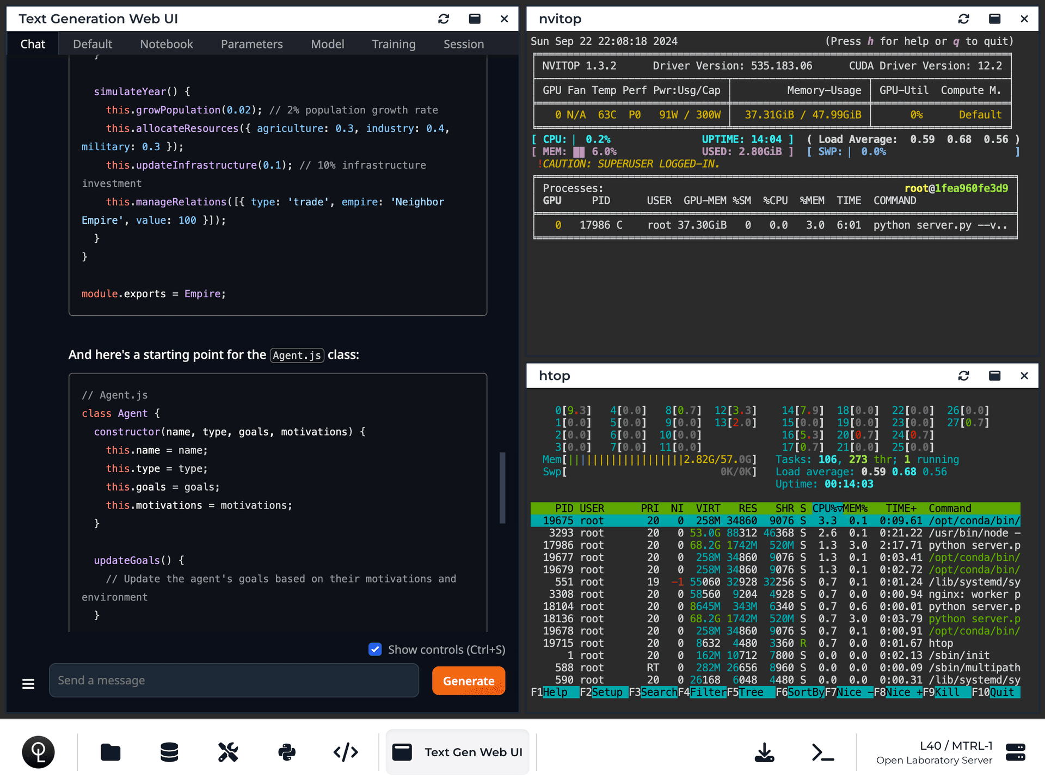The height and width of the screenshot is (784, 1045).
Task: Click the MEM% column header in htop
Action: 855,508
